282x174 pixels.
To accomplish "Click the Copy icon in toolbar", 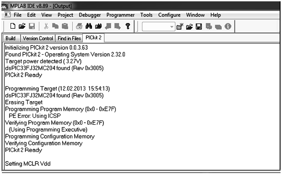I will pos(56,26).
